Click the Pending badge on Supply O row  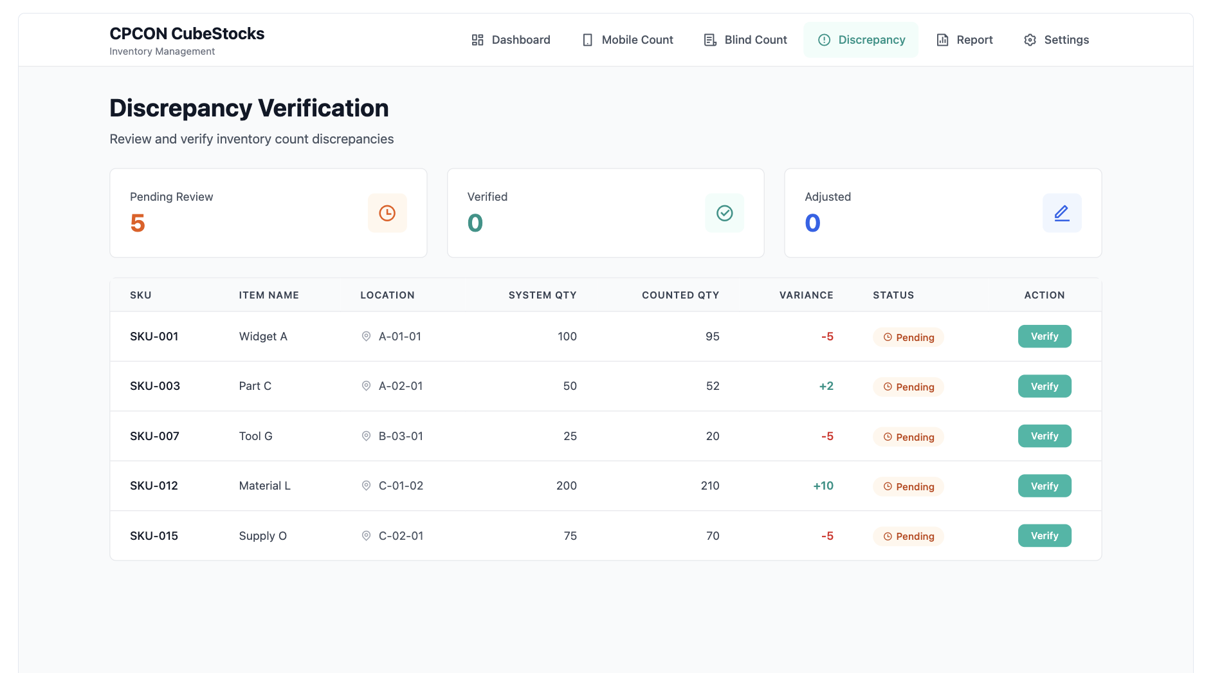(x=908, y=536)
